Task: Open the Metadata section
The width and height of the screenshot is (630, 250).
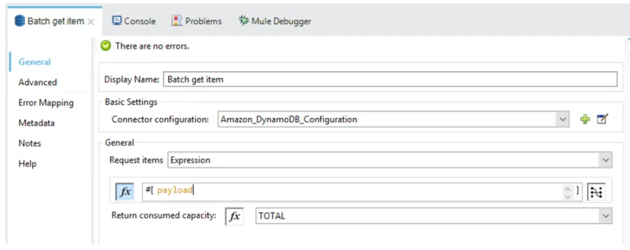Action: point(37,123)
